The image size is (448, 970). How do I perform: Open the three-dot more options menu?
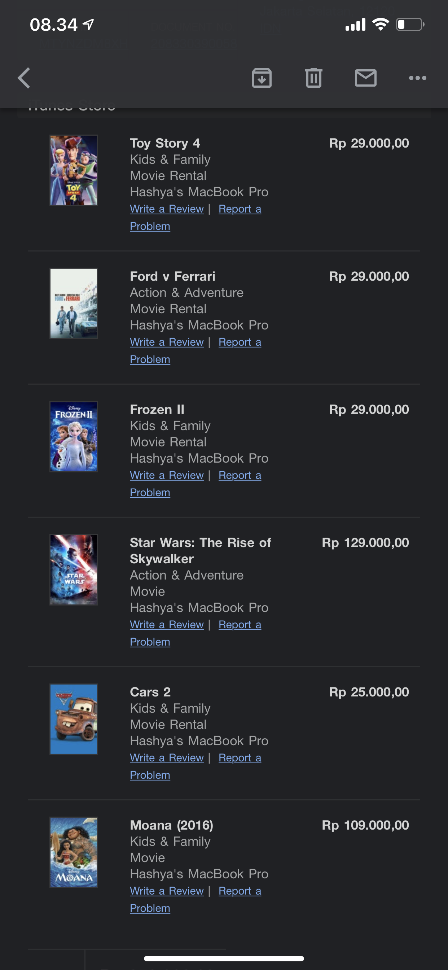[417, 78]
